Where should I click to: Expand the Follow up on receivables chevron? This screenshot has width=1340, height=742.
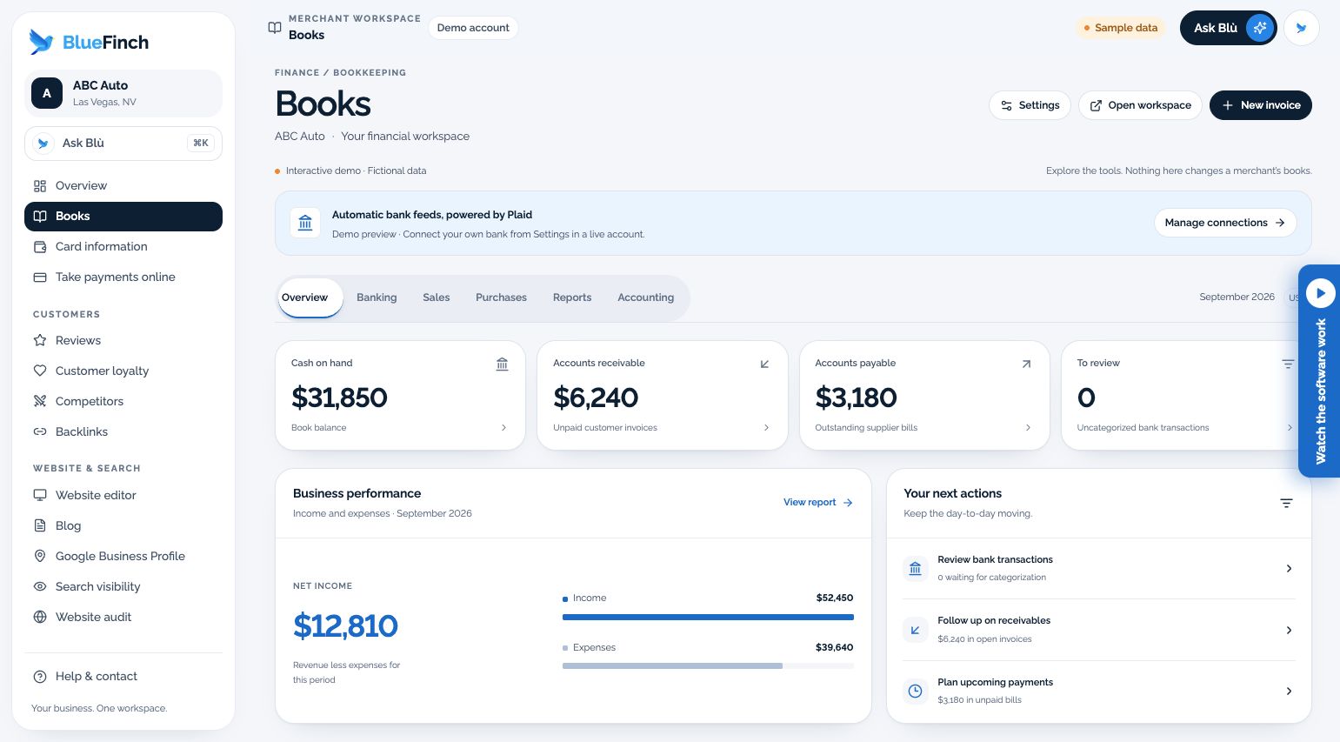1289,630
